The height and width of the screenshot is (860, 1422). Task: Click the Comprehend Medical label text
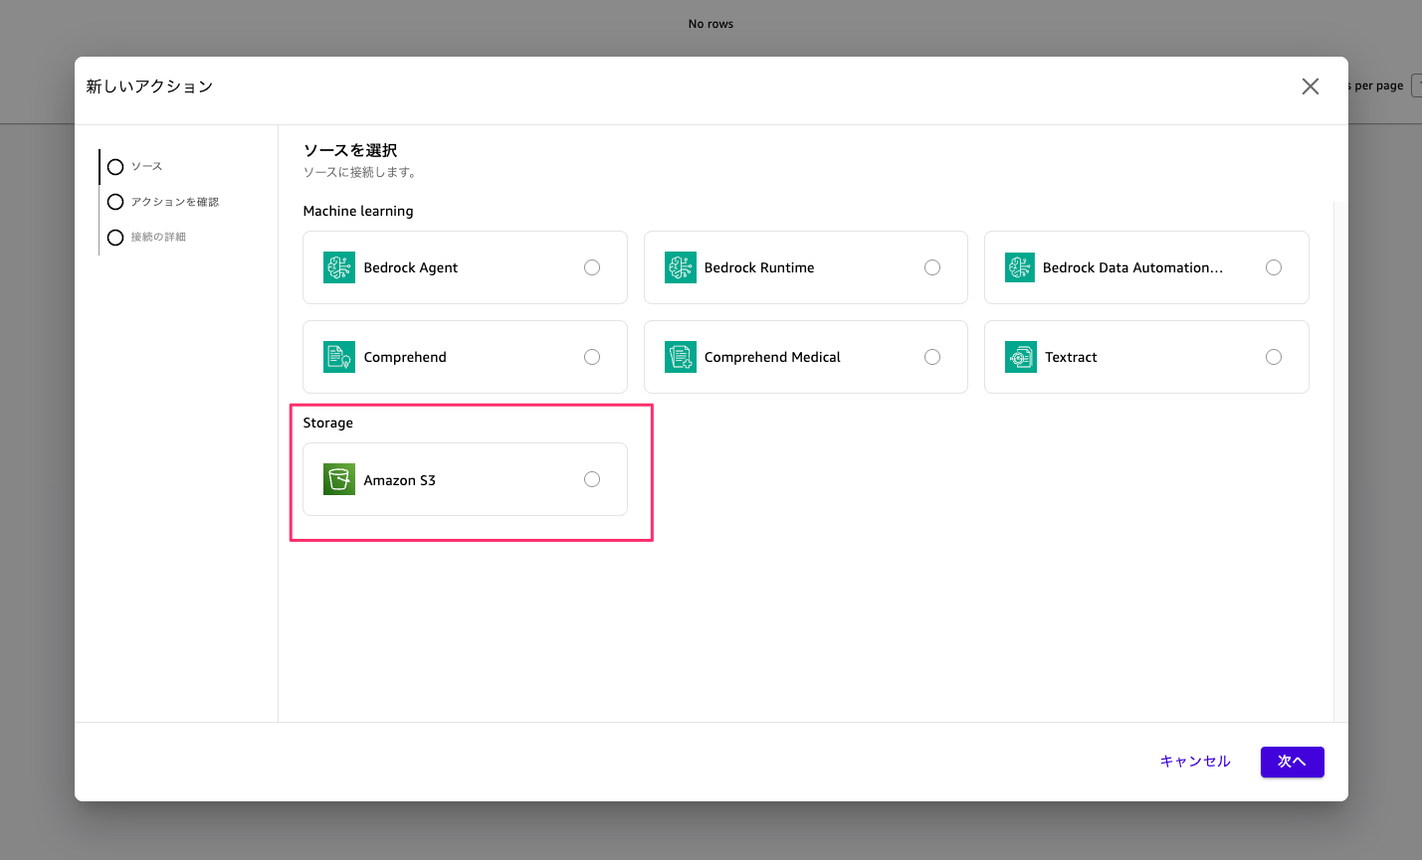pos(772,357)
